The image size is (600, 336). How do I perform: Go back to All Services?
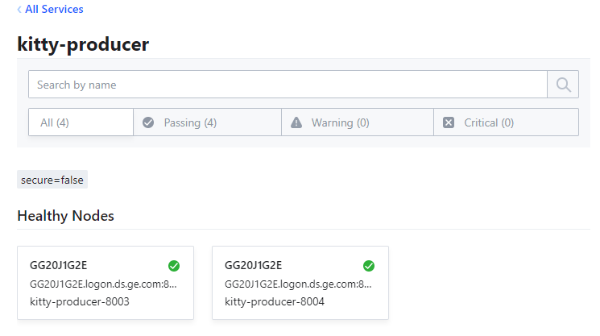[x=54, y=10]
